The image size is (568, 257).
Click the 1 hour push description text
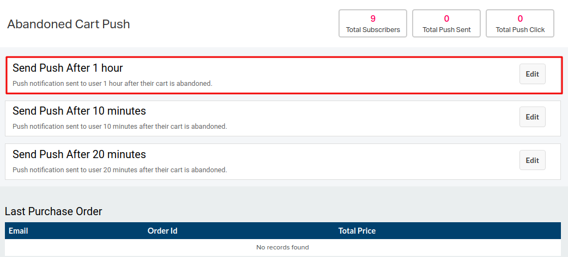(x=112, y=83)
